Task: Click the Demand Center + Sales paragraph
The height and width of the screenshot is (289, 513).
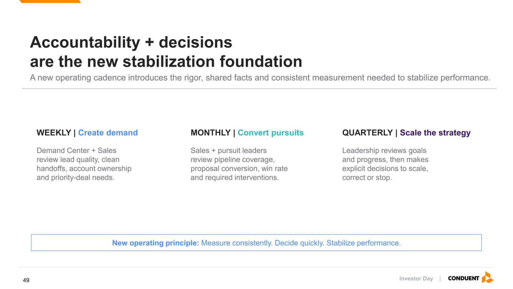Action: (x=84, y=164)
